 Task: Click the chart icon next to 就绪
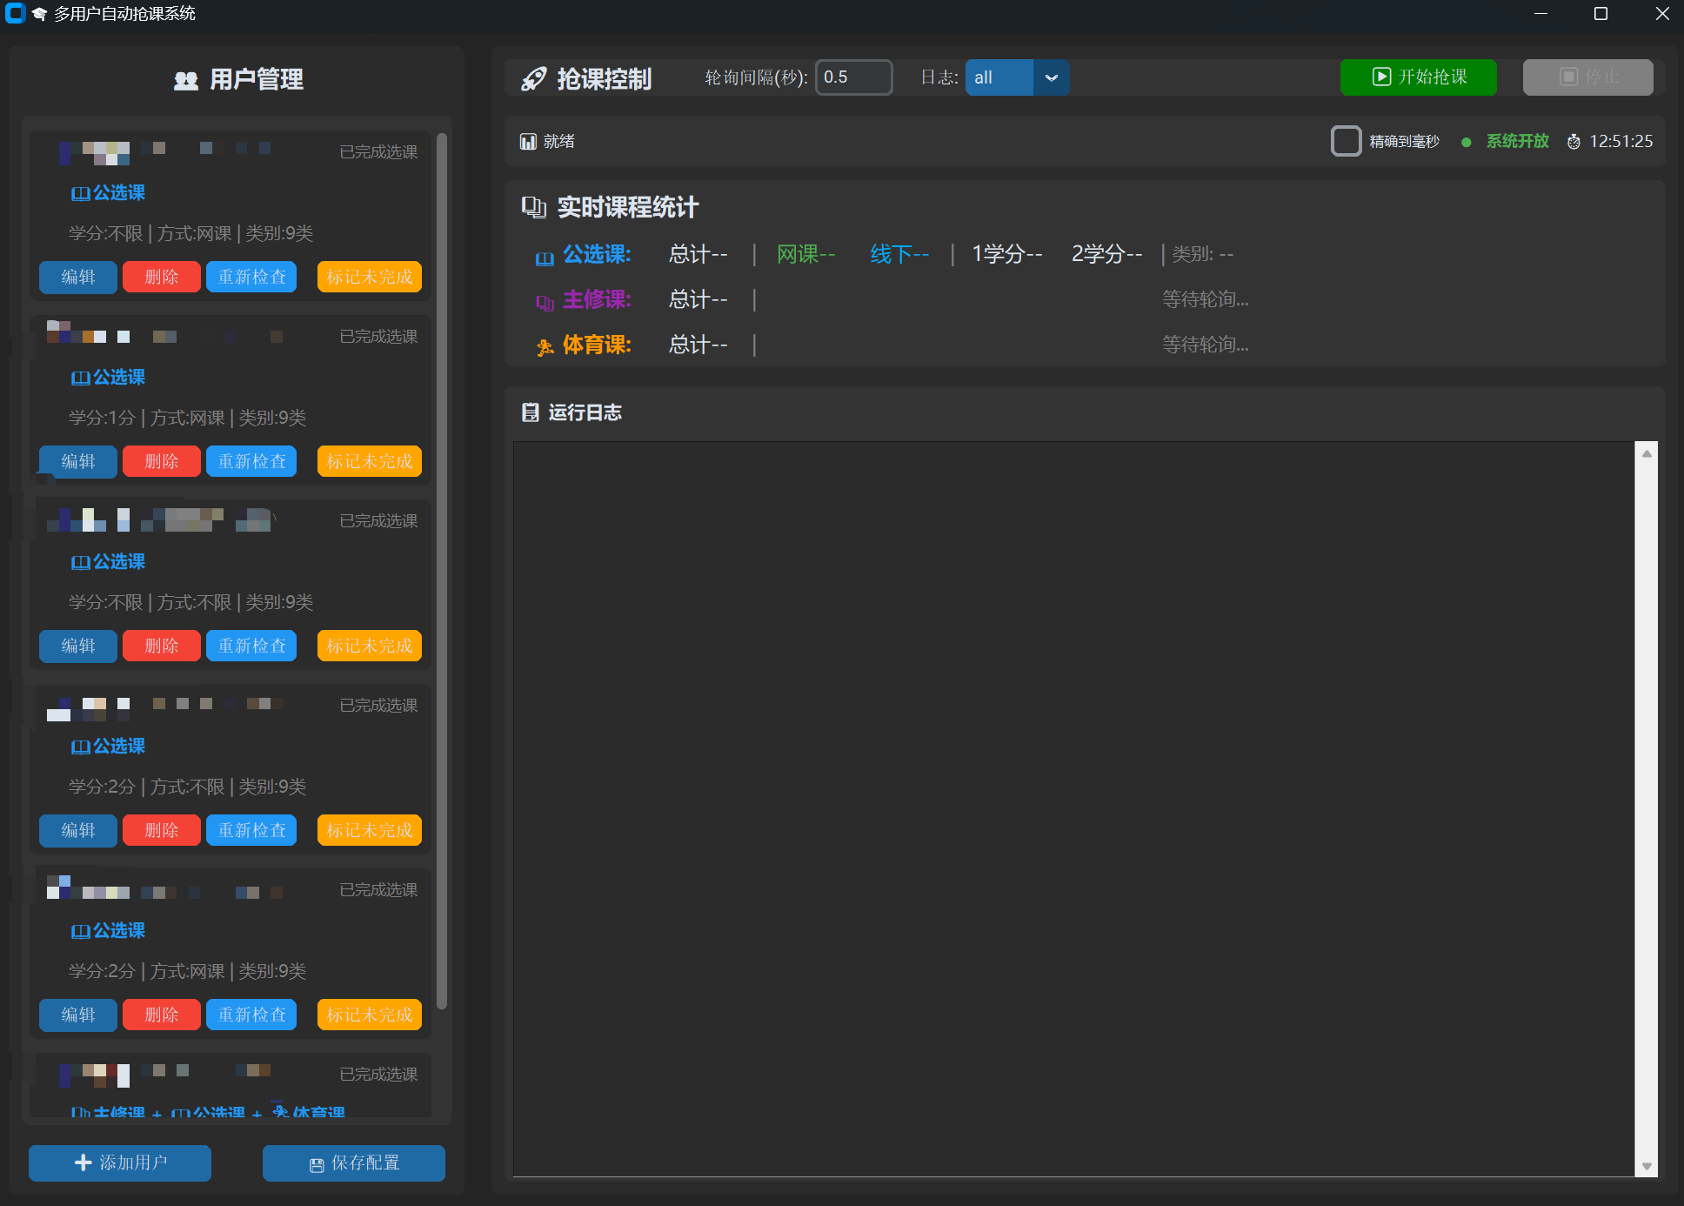[x=528, y=142]
